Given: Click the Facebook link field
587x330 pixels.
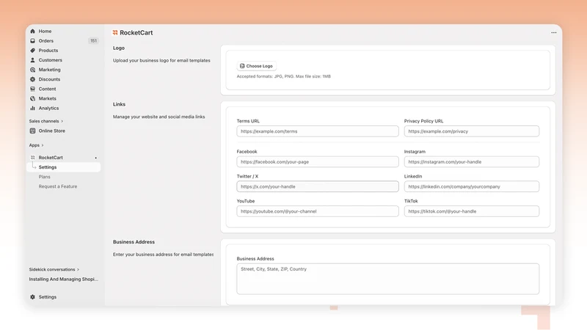Looking at the screenshot, I should pyautogui.click(x=318, y=161).
